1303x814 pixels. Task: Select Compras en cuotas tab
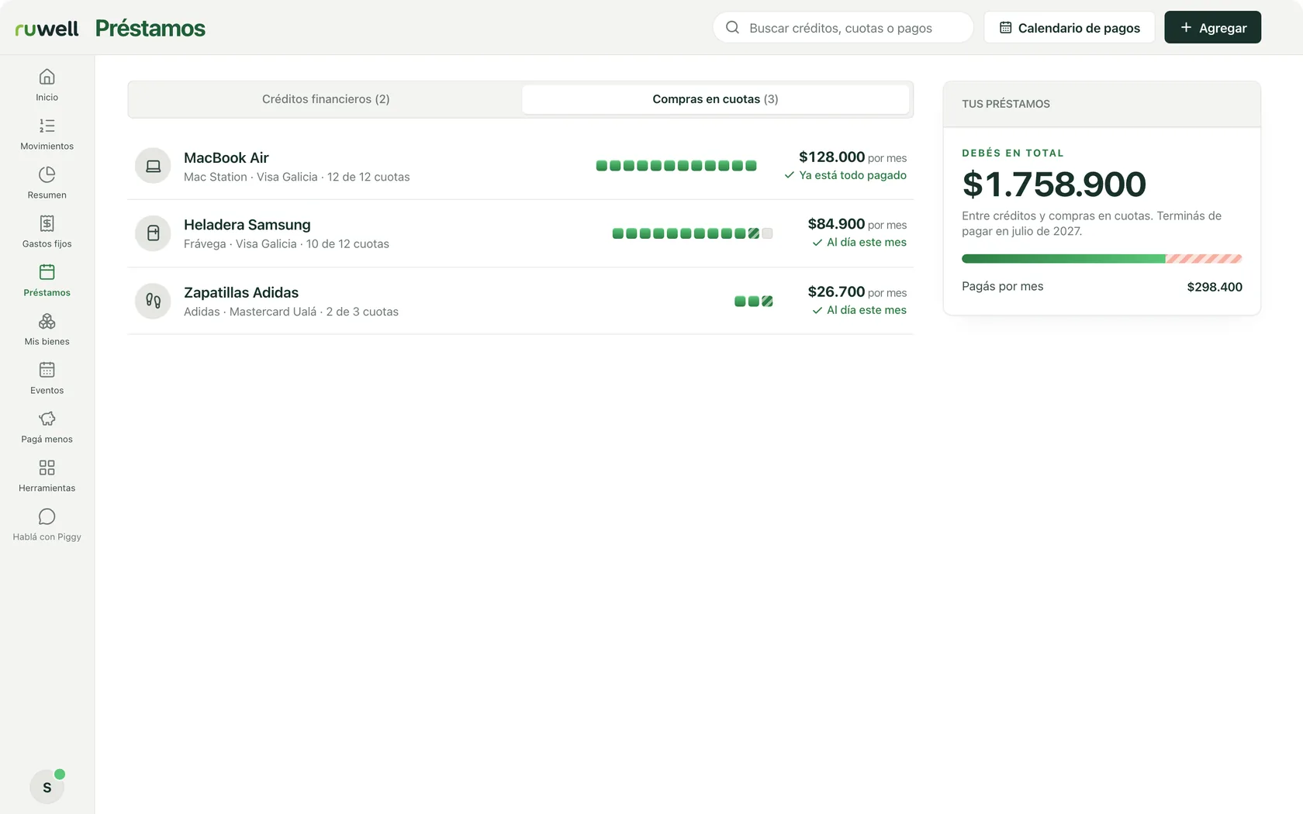click(x=715, y=99)
